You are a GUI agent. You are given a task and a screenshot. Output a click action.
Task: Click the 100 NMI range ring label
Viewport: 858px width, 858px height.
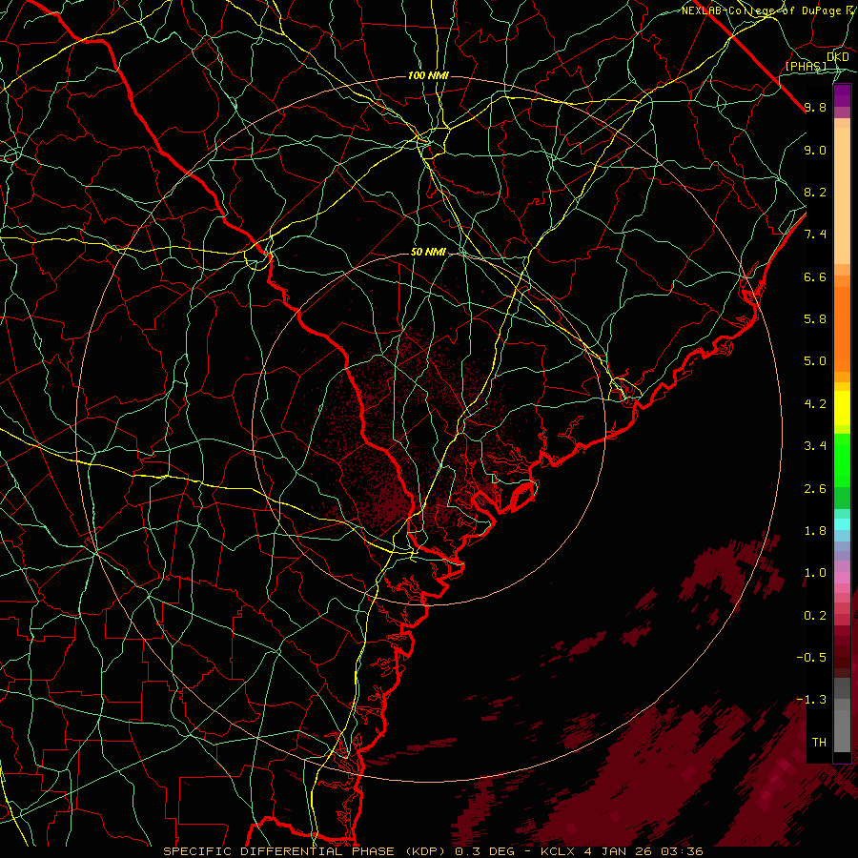tap(428, 75)
